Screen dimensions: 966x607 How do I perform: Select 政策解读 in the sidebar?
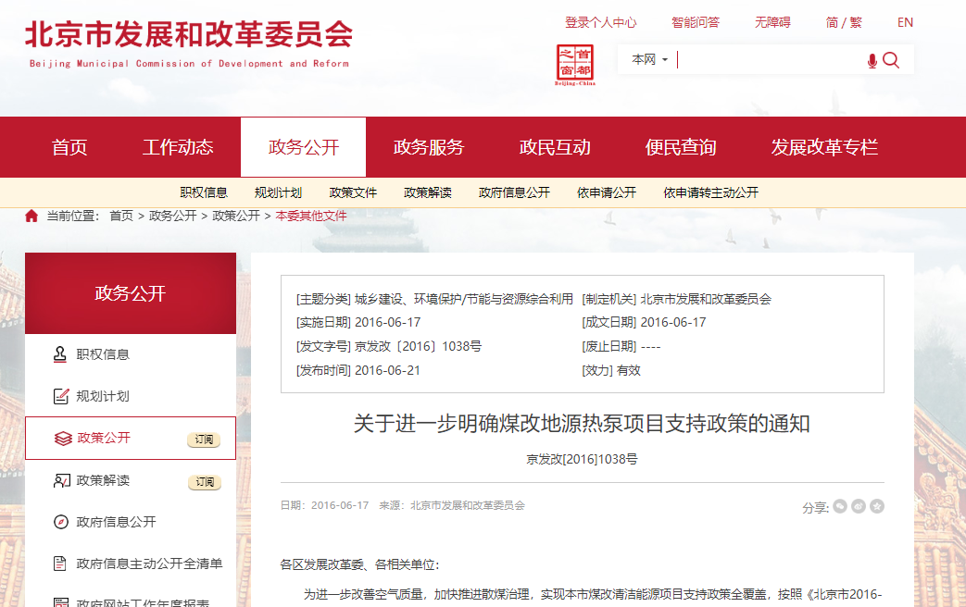pos(102,480)
